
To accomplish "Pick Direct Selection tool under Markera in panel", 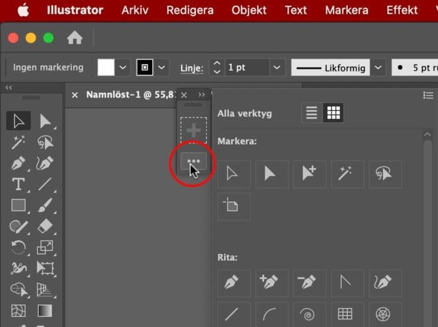I will point(272,174).
